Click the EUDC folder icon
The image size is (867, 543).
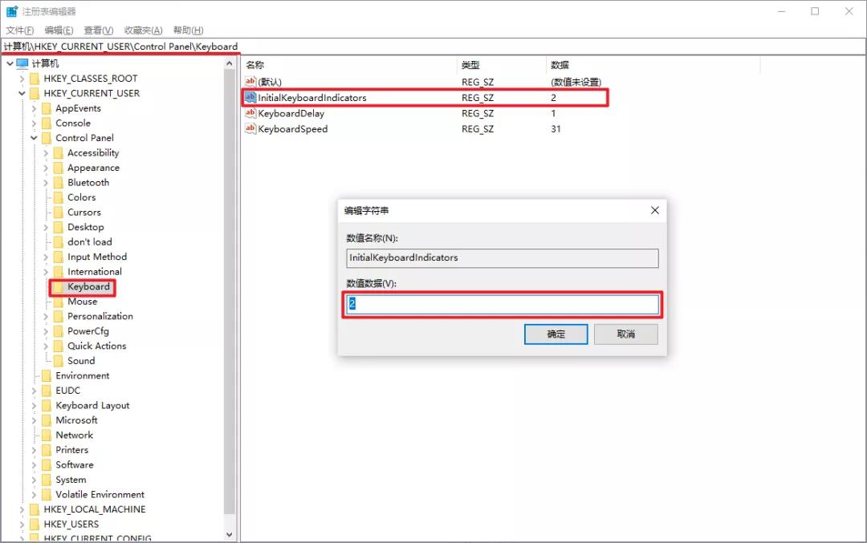pyautogui.click(x=47, y=391)
